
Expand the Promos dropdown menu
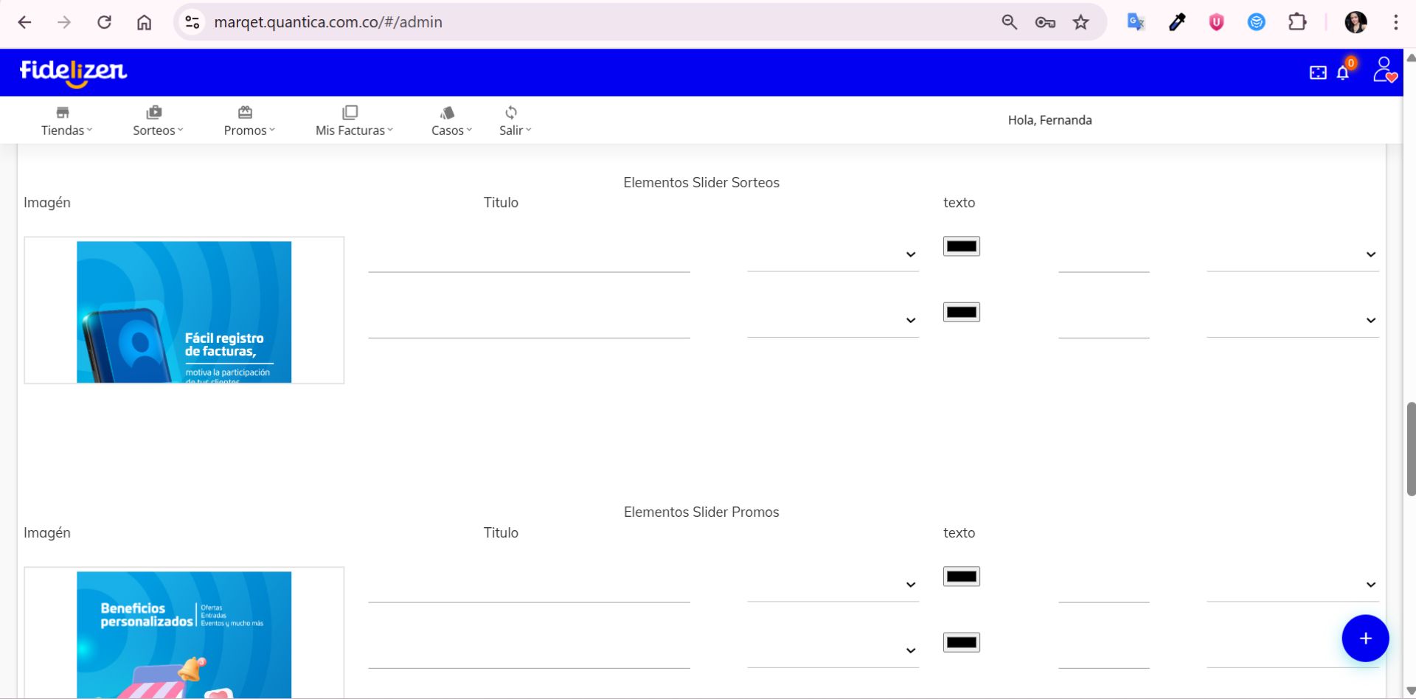[x=249, y=121]
